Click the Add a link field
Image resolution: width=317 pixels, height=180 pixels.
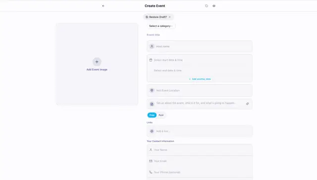pos(199,131)
